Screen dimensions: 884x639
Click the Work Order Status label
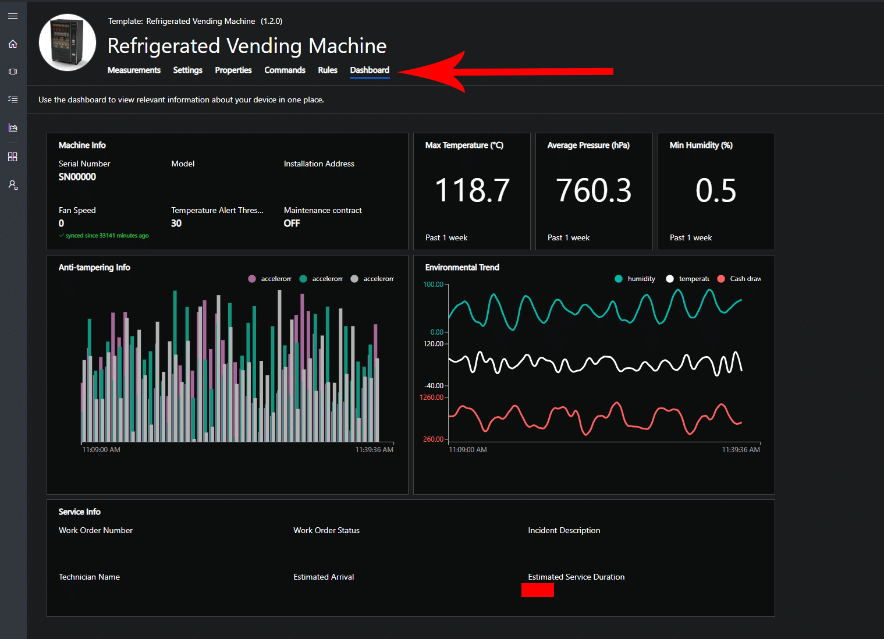[326, 530]
